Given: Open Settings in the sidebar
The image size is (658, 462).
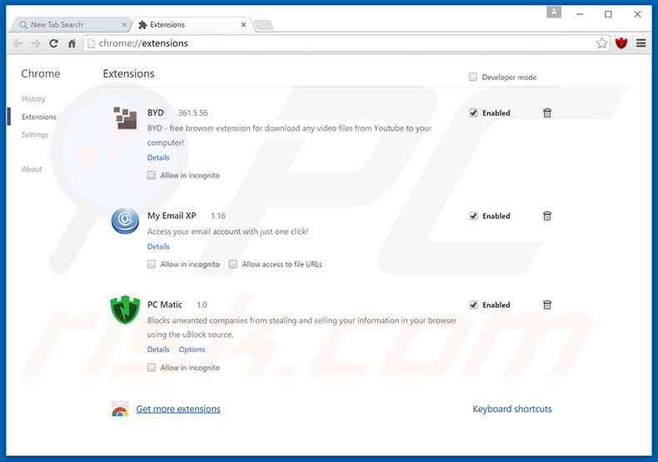Looking at the screenshot, I should [35, 135].
